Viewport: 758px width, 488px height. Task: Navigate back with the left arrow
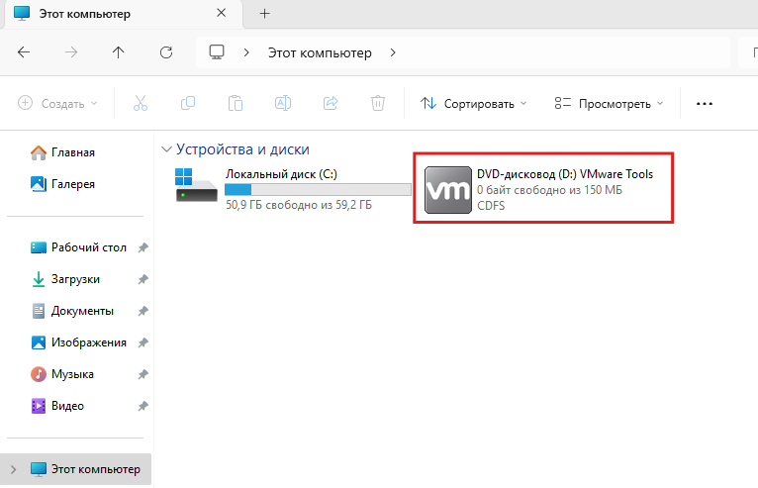coord(24,52)
